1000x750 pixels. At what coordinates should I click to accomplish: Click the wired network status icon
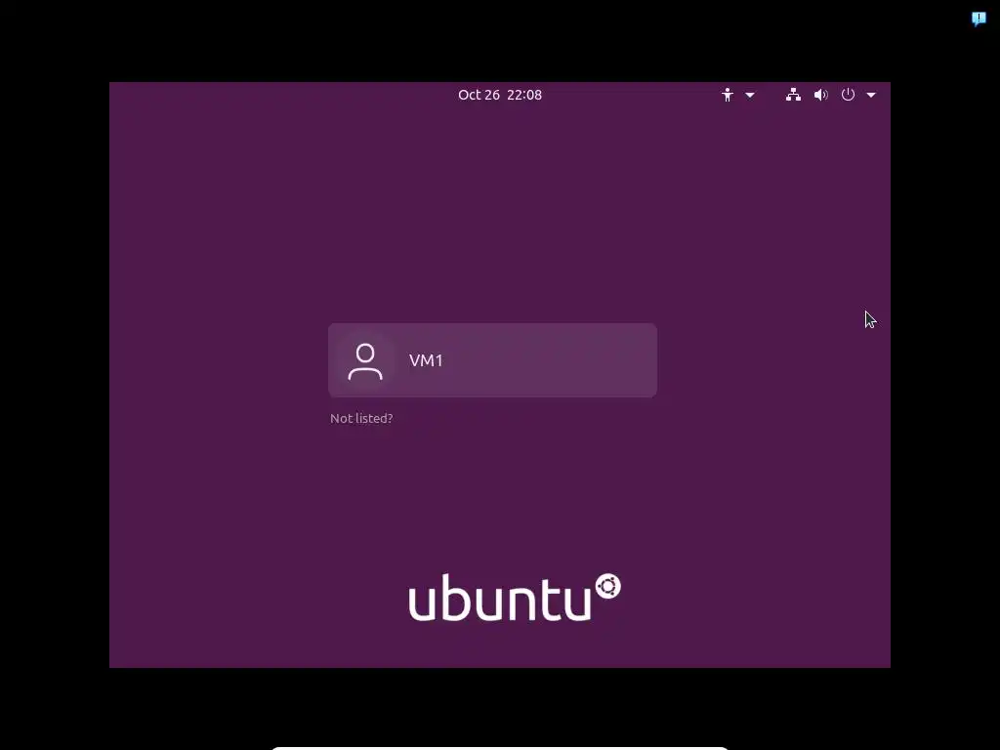tap(793, 95)
